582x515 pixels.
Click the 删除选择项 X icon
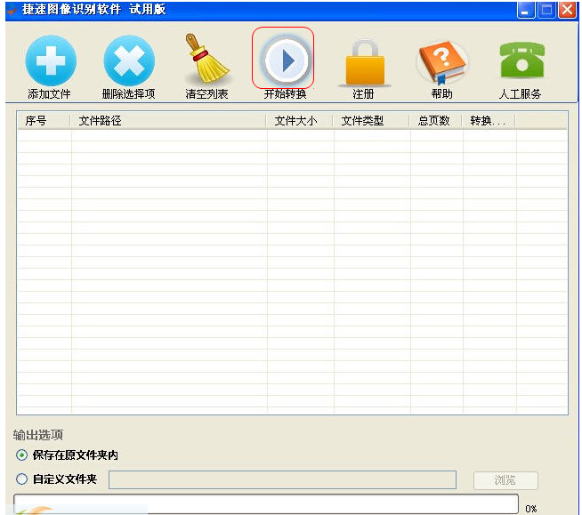(x=129, y=60)
